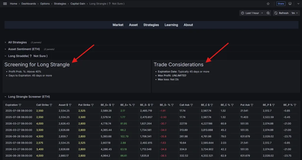Expand the Asset Sentiment (ETH) row
Image resolution: width=302 pixels, height=160 pixels.
tap(24, 49)
